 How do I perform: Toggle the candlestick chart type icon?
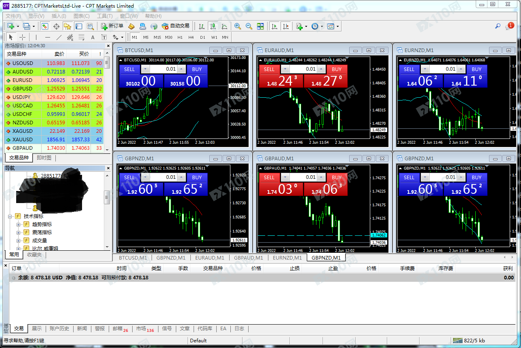click(213, 26)
